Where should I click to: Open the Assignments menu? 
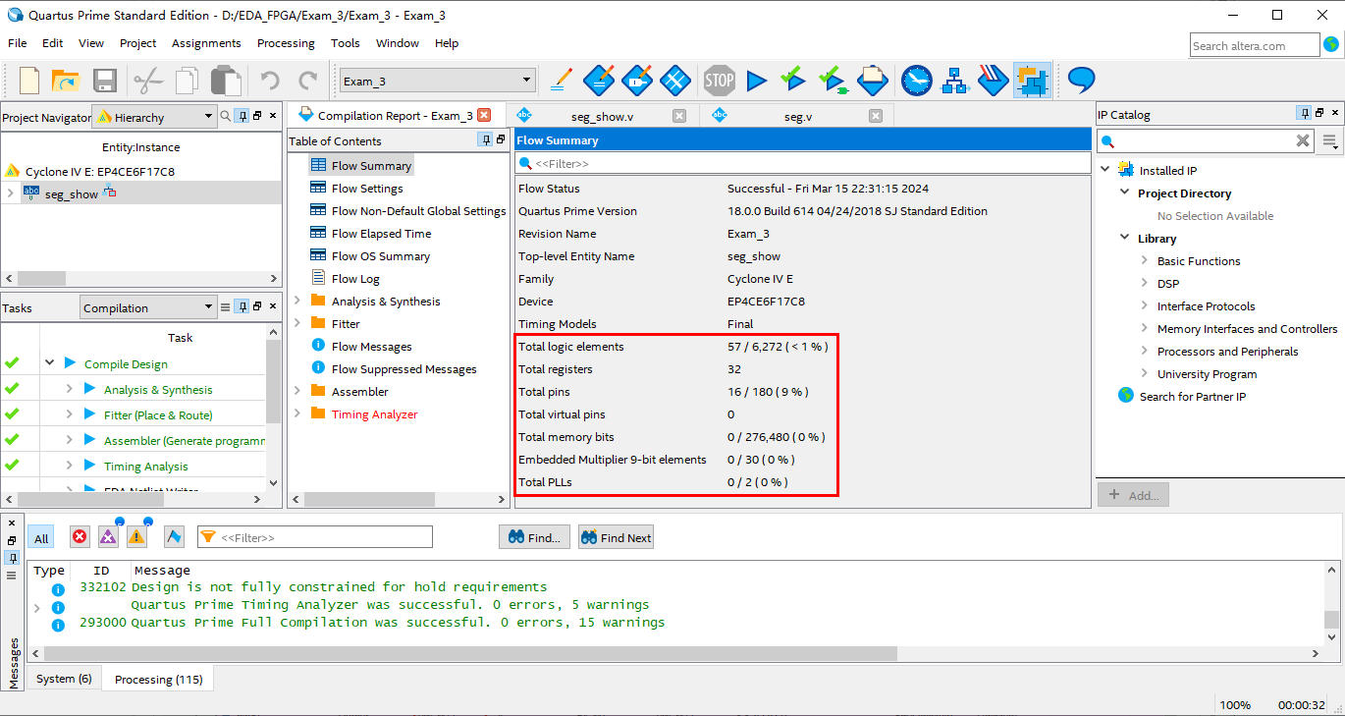(x=206, y=43)
